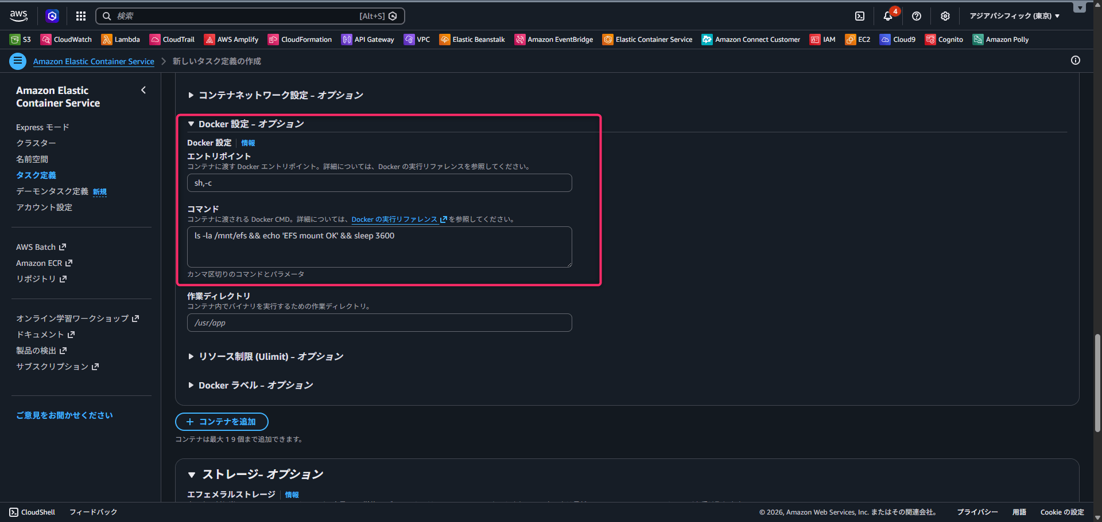1102x522 pixels.
Task: Open the AWS home logo
Action: 18,16
